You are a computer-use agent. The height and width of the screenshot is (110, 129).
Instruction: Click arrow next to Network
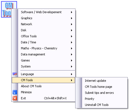point(72,24)
